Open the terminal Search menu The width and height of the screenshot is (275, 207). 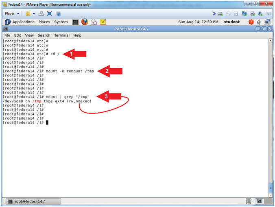click(x=44, y=35)
